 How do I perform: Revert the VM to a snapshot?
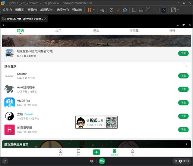point(118,10)
